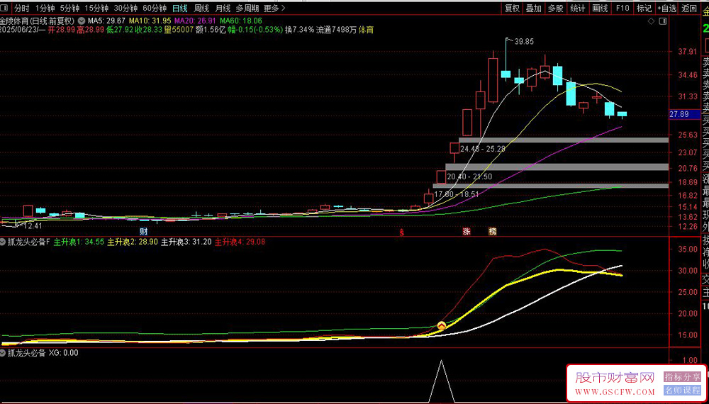Open the 统计 statistics tool
The width and height of the screenshot is (709, 404).
tap(577, 8)
